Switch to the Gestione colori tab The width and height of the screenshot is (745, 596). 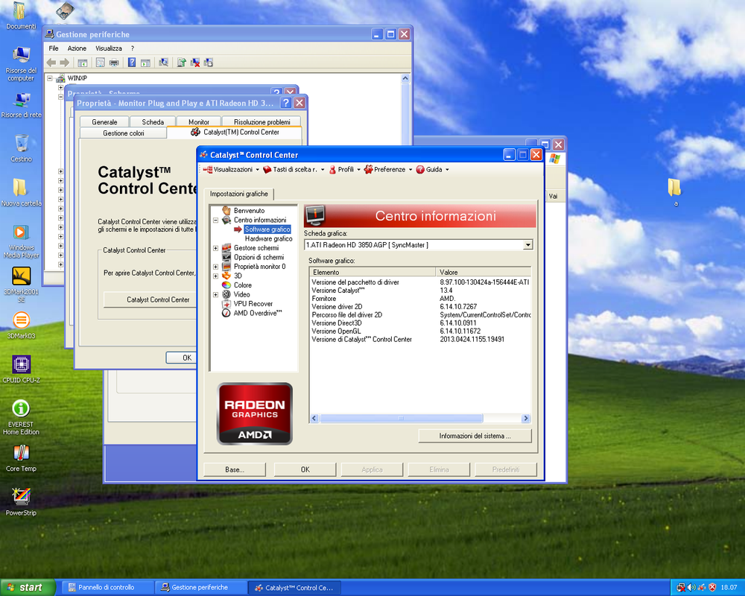pos(124,133)
